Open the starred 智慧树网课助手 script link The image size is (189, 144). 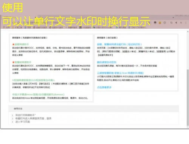tap(23, 62)
